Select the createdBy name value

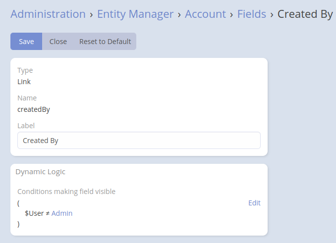34,109
